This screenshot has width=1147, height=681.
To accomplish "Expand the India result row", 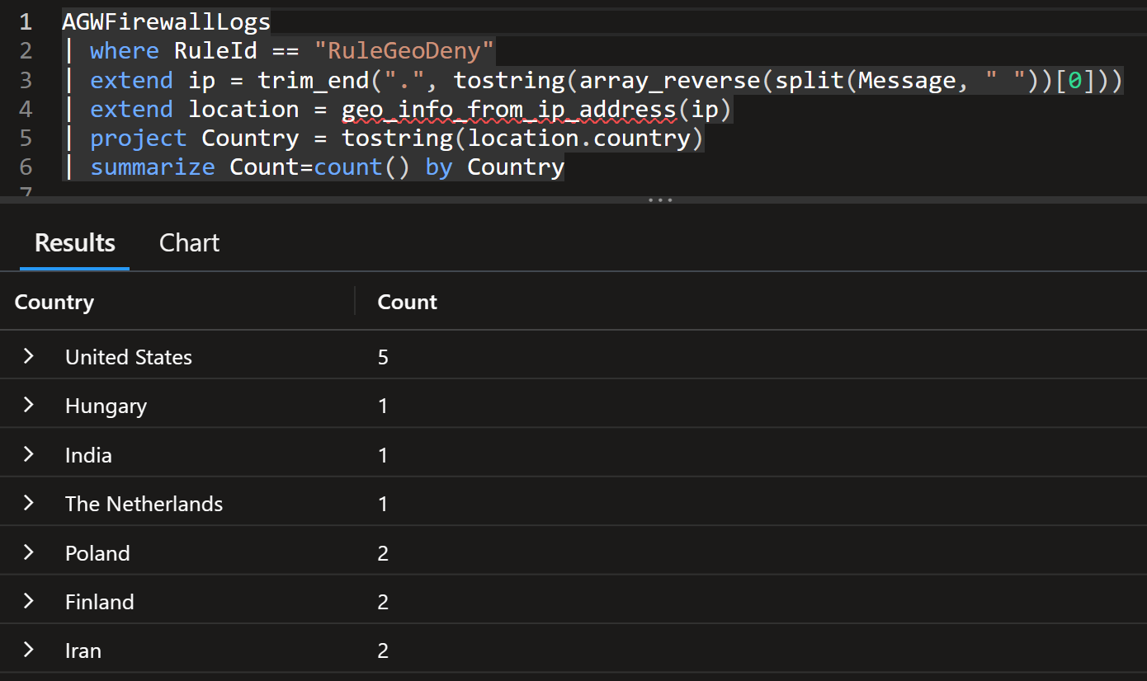I will click(x=29, y=454).
